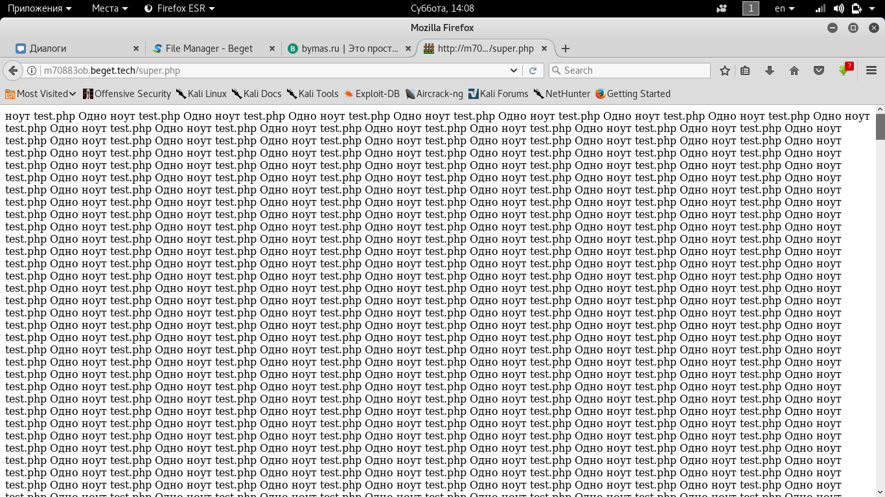Screen dimensions: 885x497
Task: Open the bookmarks list icon
Action: [x=745, y=71]
